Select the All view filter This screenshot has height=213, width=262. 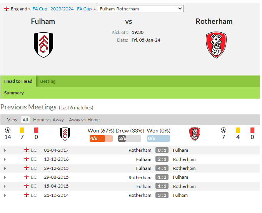click(x=25, y=120)
